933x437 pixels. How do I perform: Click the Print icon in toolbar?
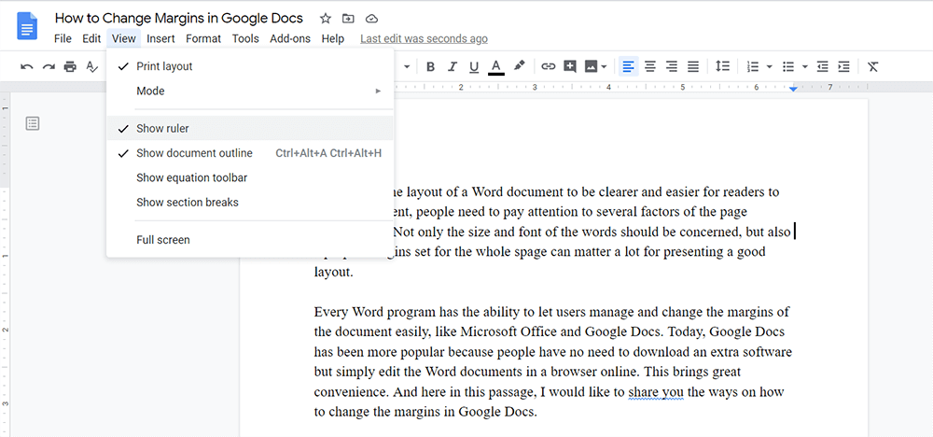[x=70, y=66]
